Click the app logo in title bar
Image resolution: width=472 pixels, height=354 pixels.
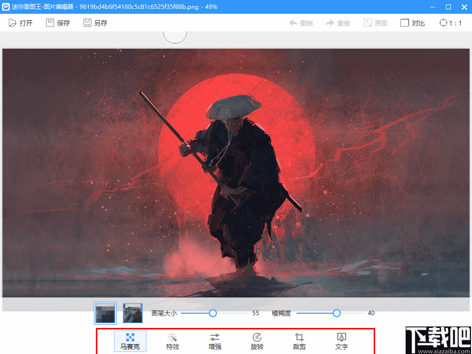tap(6, 6)
